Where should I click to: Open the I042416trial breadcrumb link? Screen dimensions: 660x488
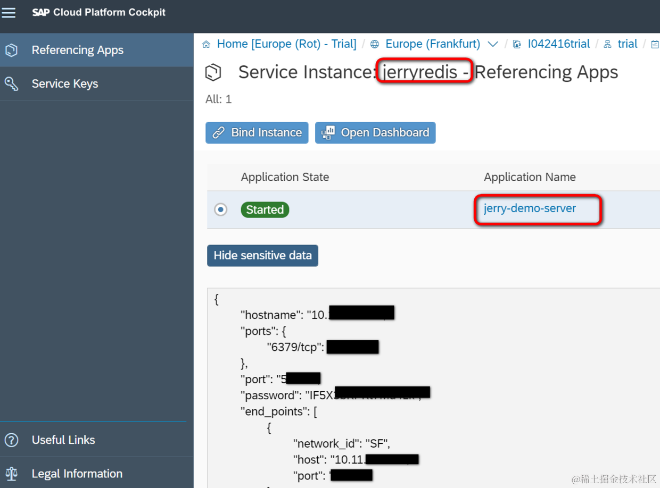pyautogui.click(x=559, y=44)
